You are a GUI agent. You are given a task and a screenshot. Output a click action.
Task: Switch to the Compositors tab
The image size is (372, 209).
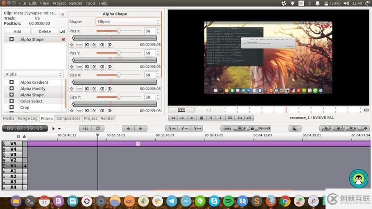(68, 119)
